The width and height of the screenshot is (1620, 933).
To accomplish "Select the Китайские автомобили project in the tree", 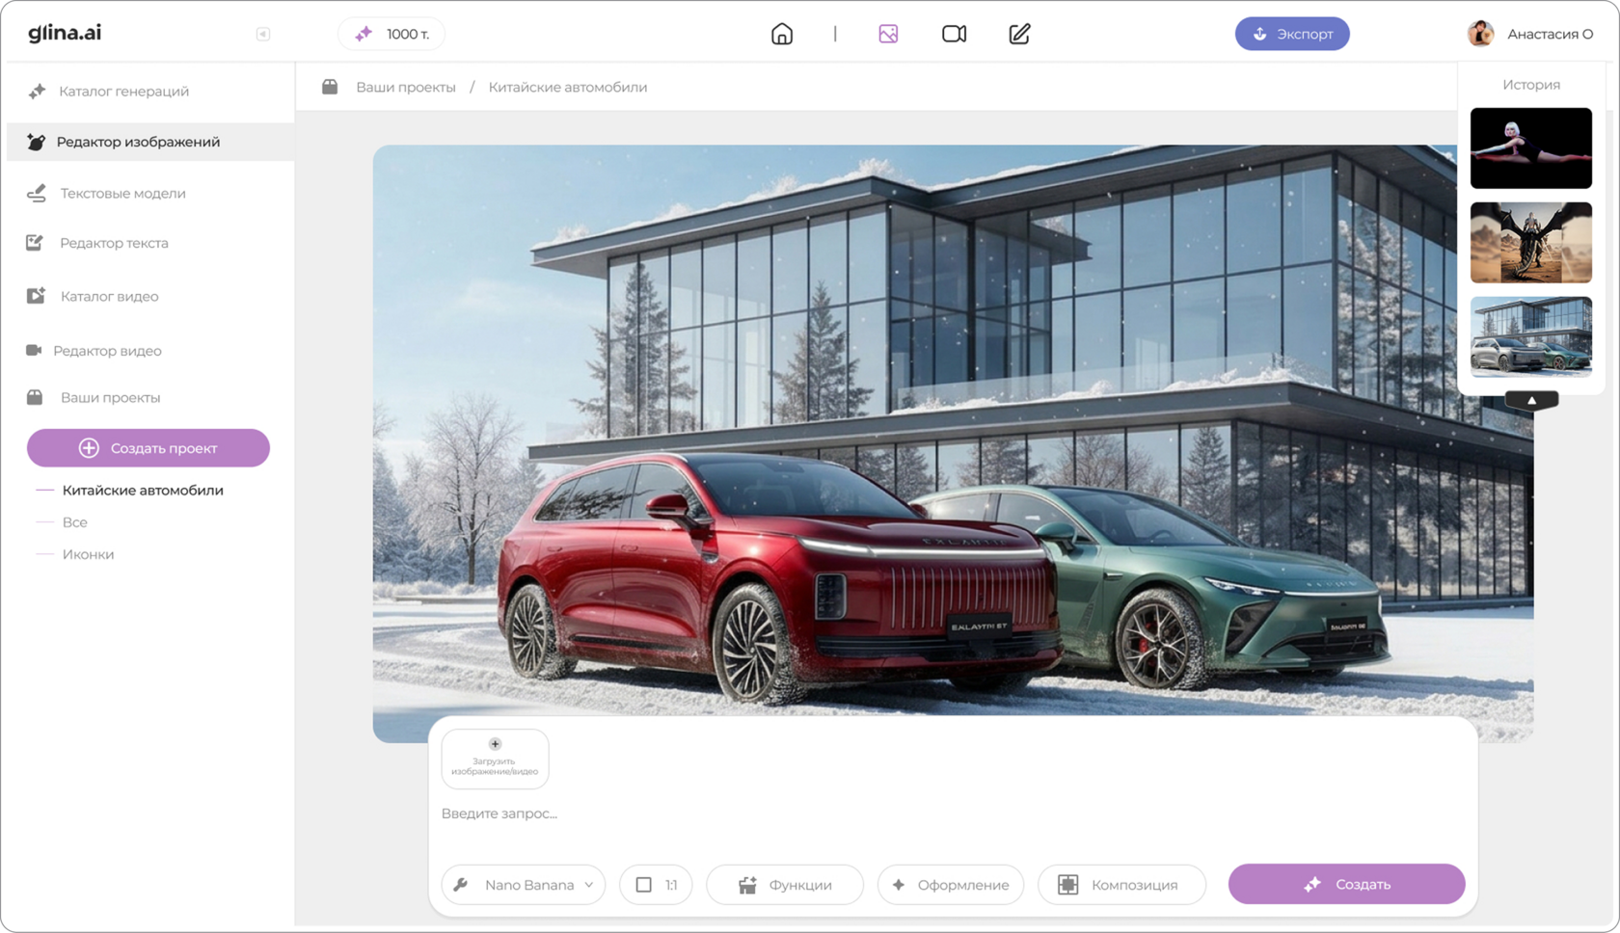I will 143,491.
